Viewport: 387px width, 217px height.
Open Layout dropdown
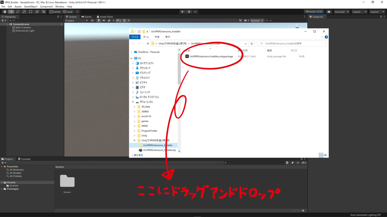pos(377,12)
